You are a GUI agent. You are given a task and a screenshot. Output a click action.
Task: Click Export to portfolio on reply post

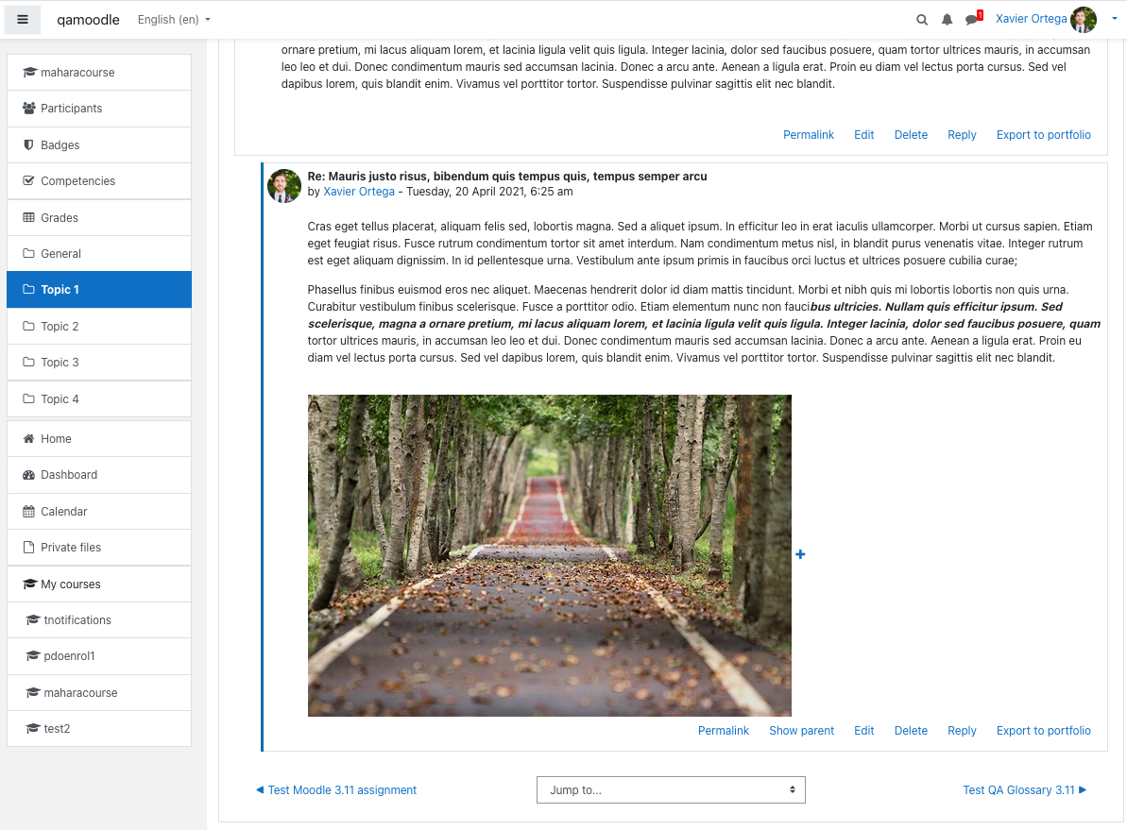(1044, 730)
